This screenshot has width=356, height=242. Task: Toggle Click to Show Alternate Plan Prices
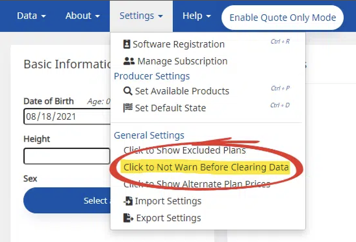point(197,184)
